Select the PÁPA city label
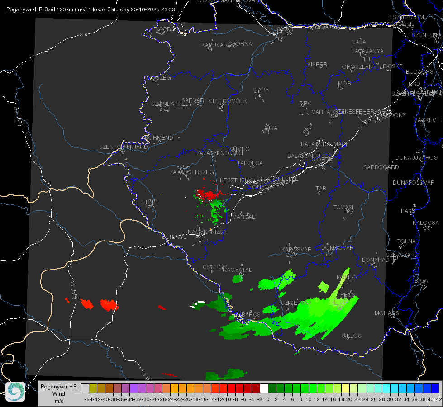 262,90
